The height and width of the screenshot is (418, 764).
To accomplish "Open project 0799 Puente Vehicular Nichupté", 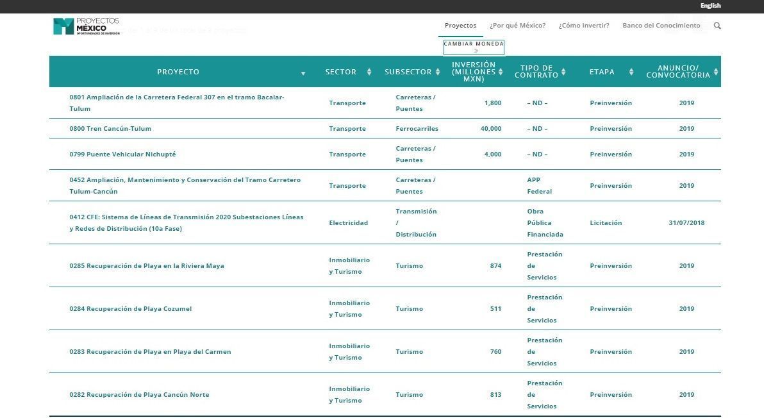I will click(x=122, y=154).
